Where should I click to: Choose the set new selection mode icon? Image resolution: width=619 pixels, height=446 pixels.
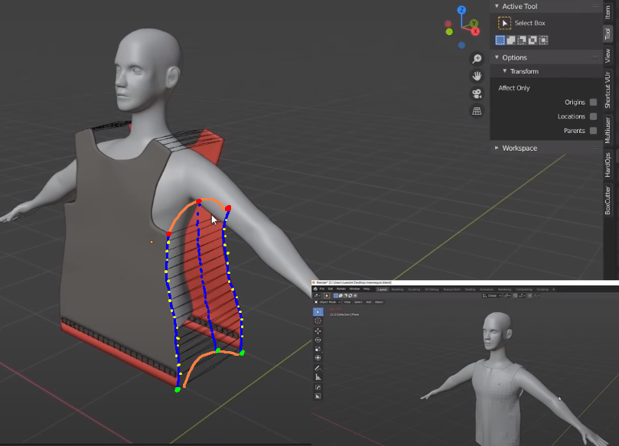click(x=500, y=40)
